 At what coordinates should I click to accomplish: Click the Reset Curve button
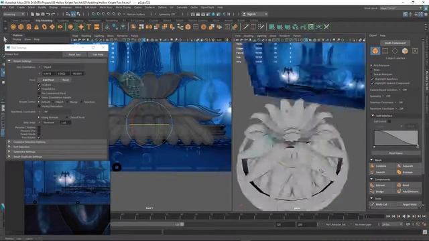(x=395, y=153)
